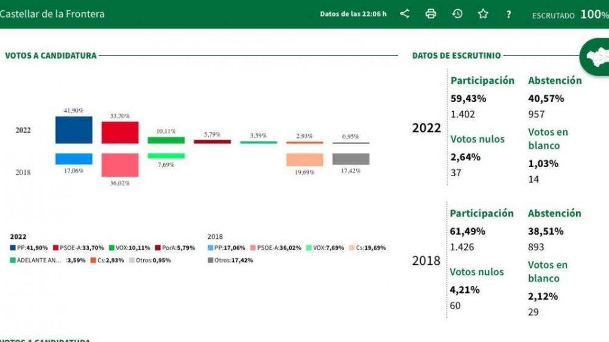The image size is (609, 342).
Task: Click the 41,90% label above PP bar
Action: tap(74, 111)
